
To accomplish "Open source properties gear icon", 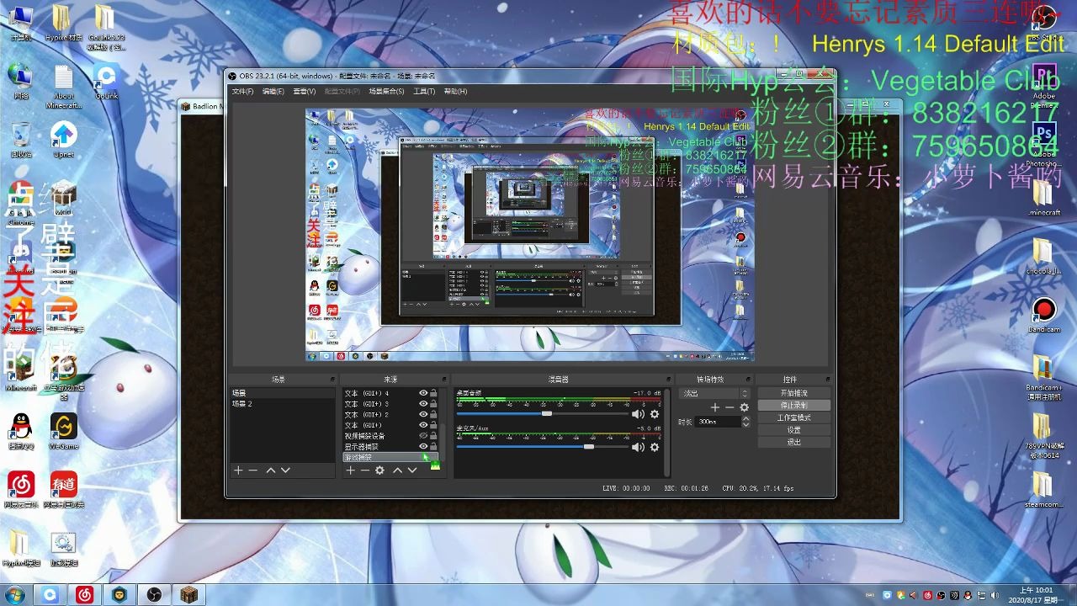I will pos(379,470).
